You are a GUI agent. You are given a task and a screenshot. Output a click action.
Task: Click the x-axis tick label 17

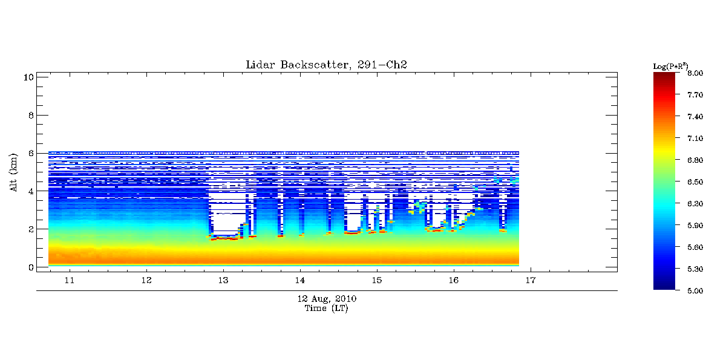[x=531, y=281]
